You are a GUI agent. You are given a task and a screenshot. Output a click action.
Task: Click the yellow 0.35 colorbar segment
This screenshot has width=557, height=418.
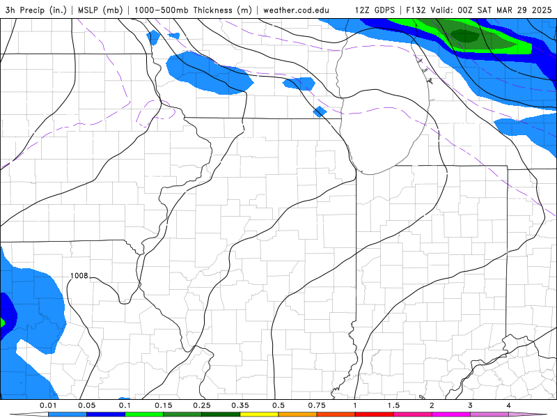259,415
